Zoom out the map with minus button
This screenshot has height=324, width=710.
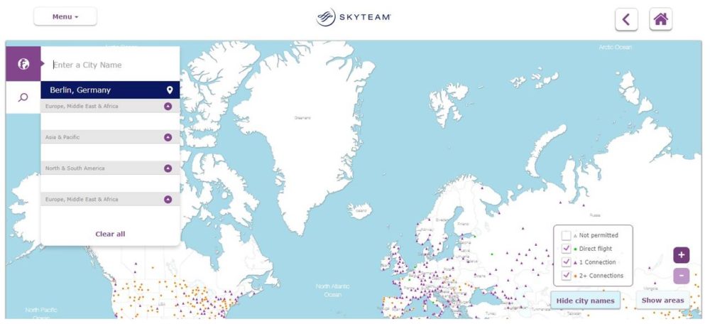pos(681,276)
